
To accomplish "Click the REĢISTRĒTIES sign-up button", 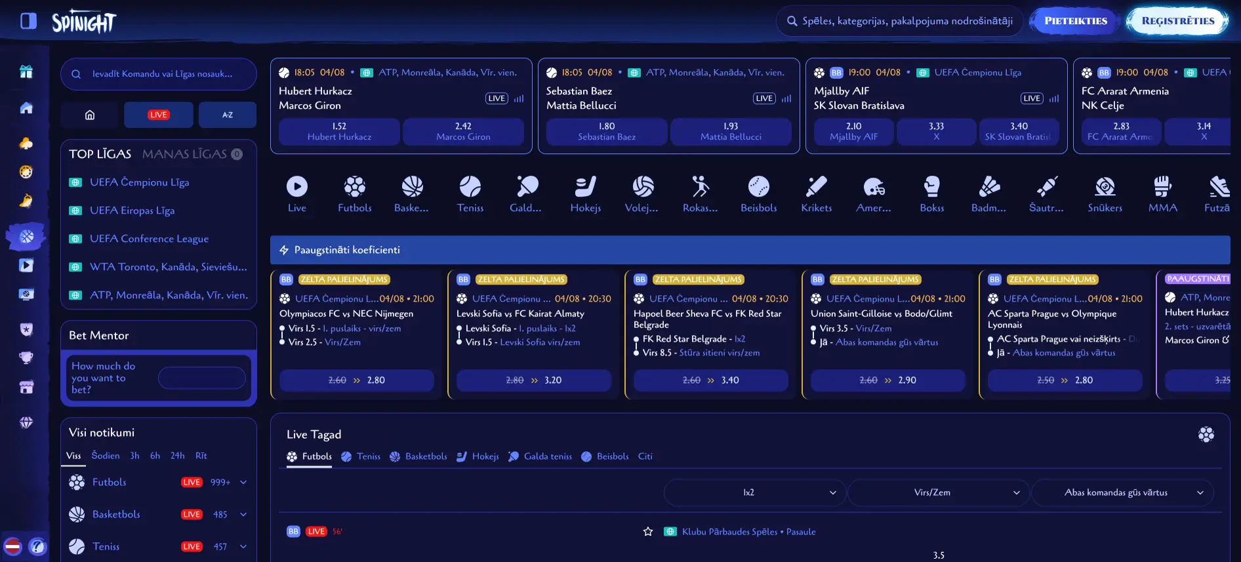I will click(x=1178, y=21).
